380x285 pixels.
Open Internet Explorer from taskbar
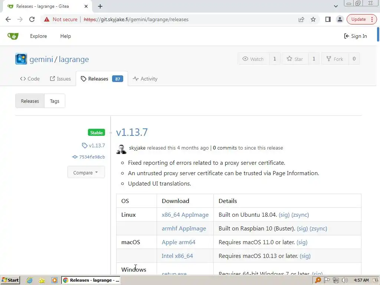pyautogui.click(x=30, y=280)
